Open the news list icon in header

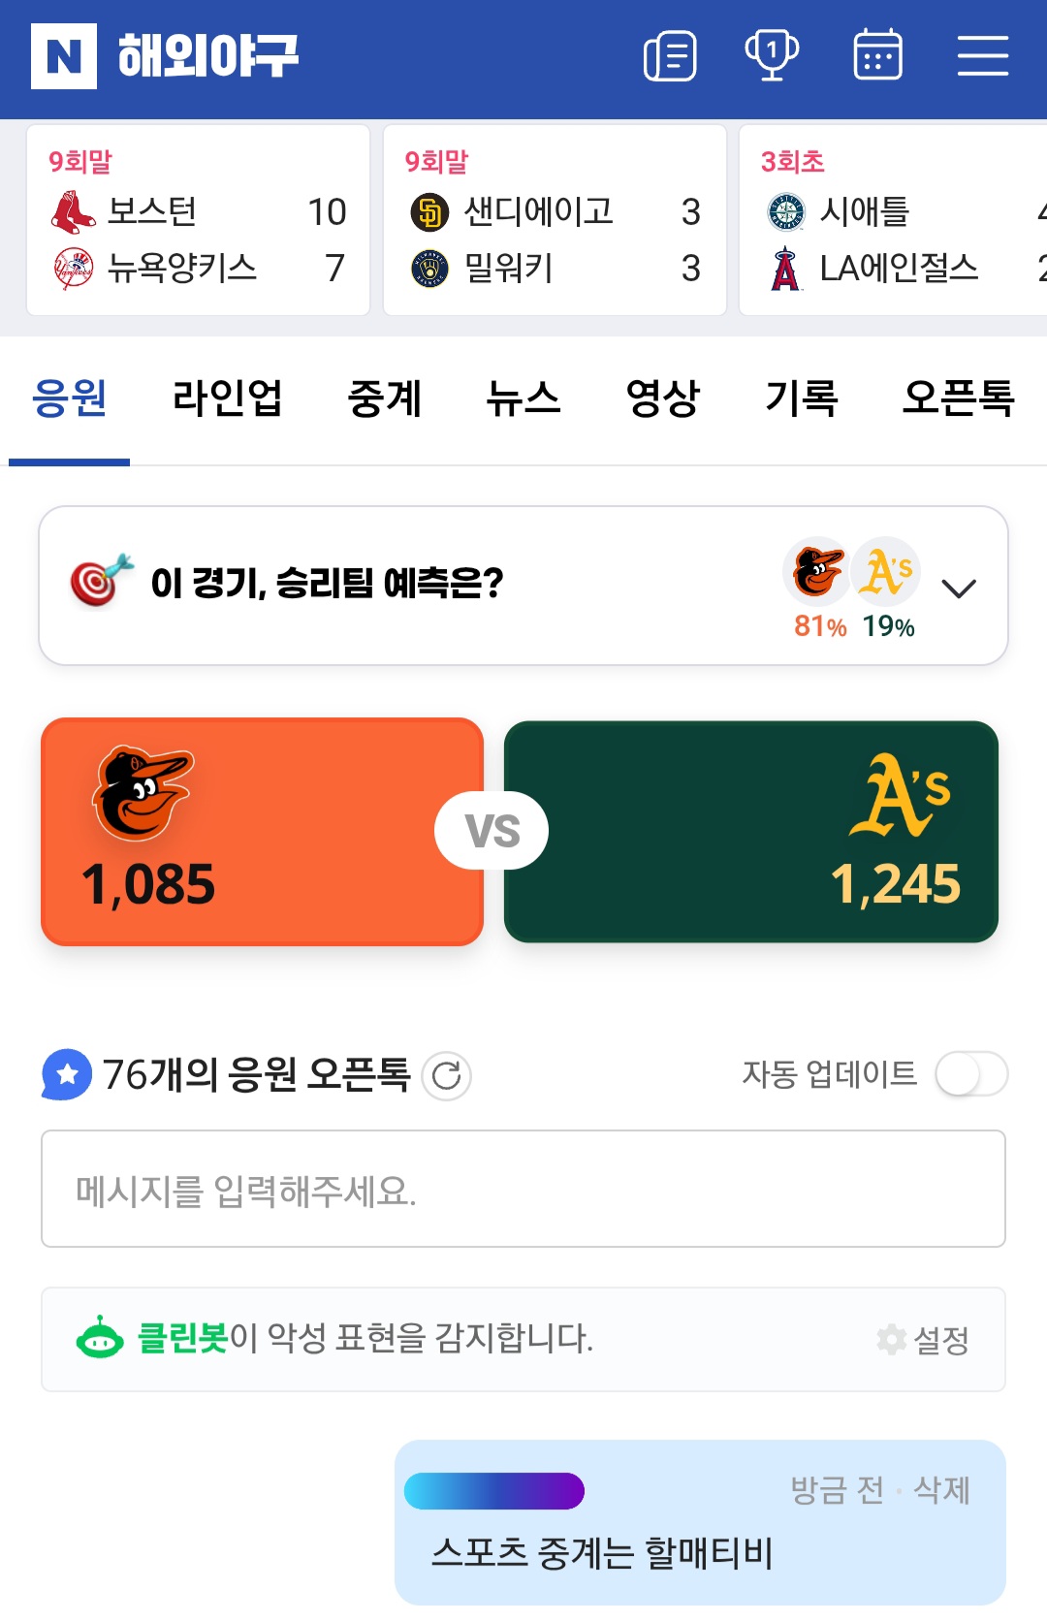[x=670, y=56]
